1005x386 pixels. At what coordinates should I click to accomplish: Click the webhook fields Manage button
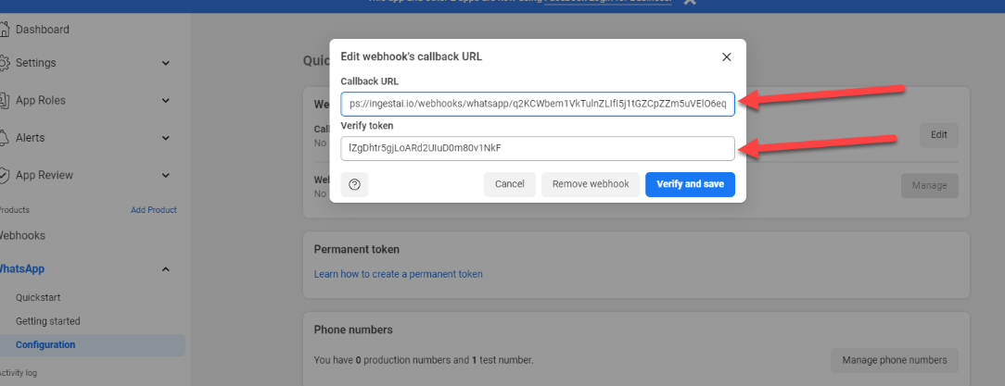click(929, 186)
